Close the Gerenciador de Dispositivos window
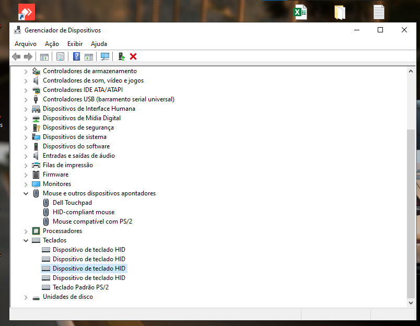Image resolution: width=420 pixels, height=326 pixels. tap(404, 30)
